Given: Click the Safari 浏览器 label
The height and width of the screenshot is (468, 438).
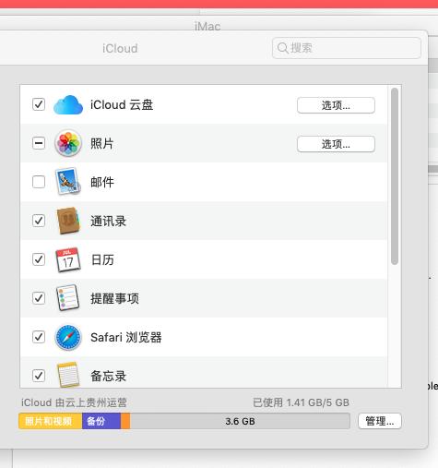Looking at the screenshot, I should click(x=126, y=337).
